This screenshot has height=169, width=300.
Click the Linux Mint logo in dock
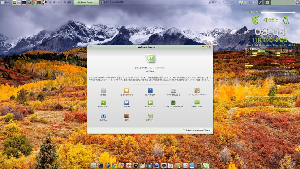(x=206, y=165)
